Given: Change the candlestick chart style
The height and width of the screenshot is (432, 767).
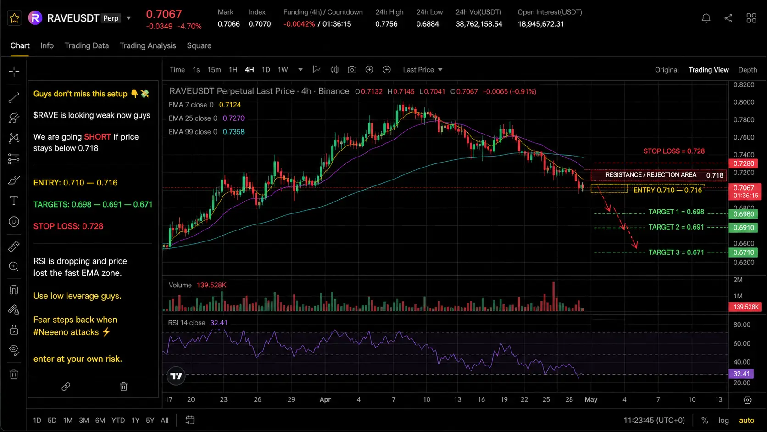Looking at the screenshot, I should 335,70.
